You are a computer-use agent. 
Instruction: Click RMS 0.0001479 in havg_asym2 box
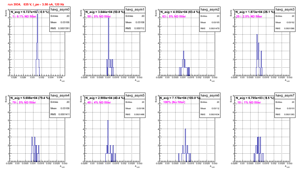[210, 29]
